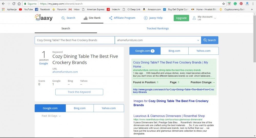
Task: Open the Chrome profile extension icon
Action: tap(247, 4)
